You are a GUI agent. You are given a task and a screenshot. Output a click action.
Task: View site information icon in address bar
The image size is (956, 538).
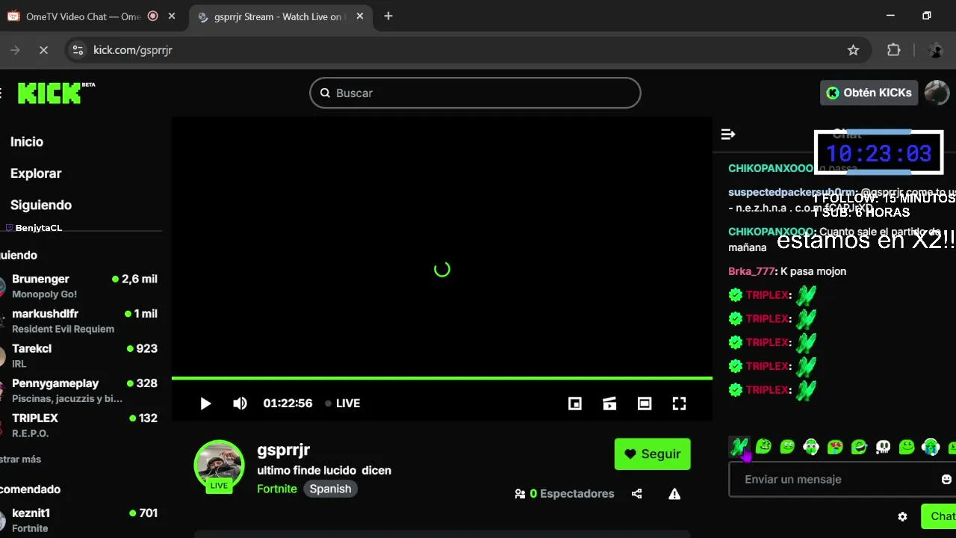[x=77, y=50]
